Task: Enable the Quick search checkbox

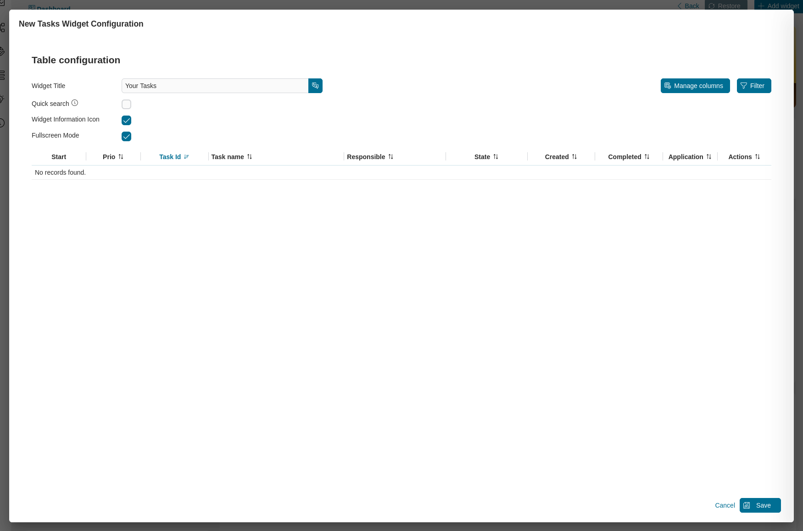Action: (x=126, y=104)
